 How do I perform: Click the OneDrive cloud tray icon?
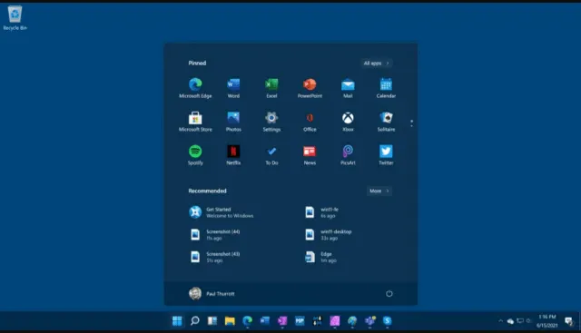point(510,321)
